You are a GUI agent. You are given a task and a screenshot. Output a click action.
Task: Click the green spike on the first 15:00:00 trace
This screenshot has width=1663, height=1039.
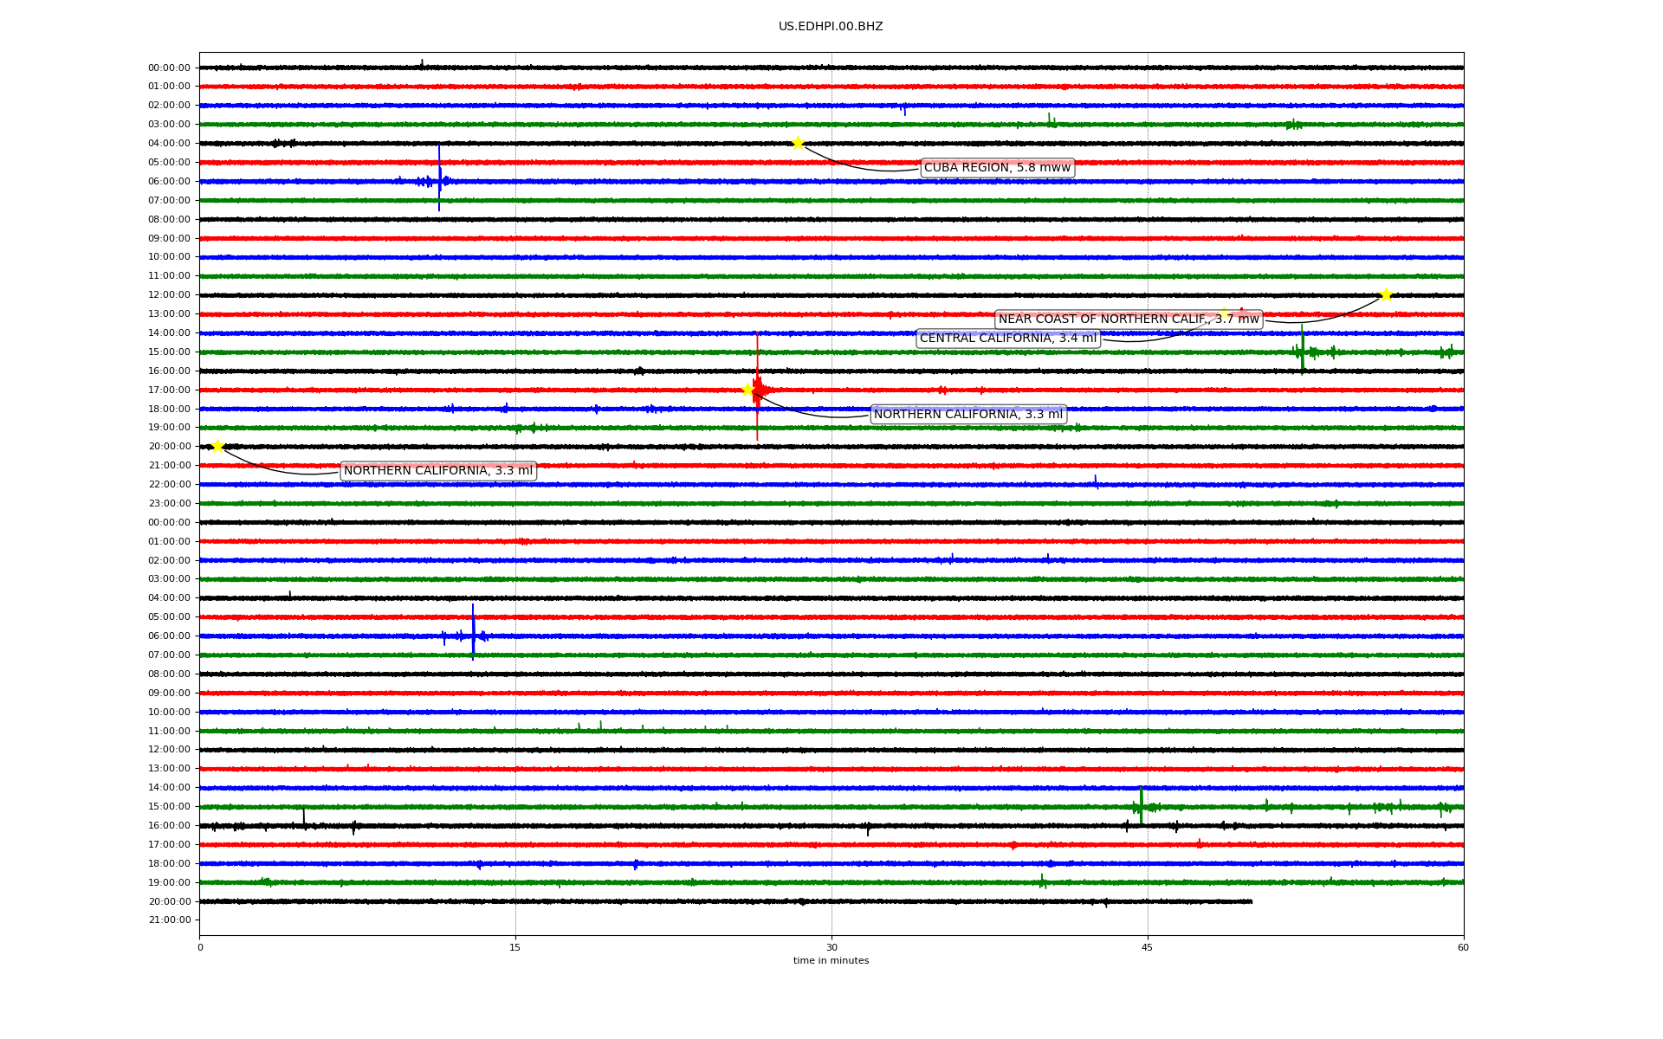pos(1302,348)
